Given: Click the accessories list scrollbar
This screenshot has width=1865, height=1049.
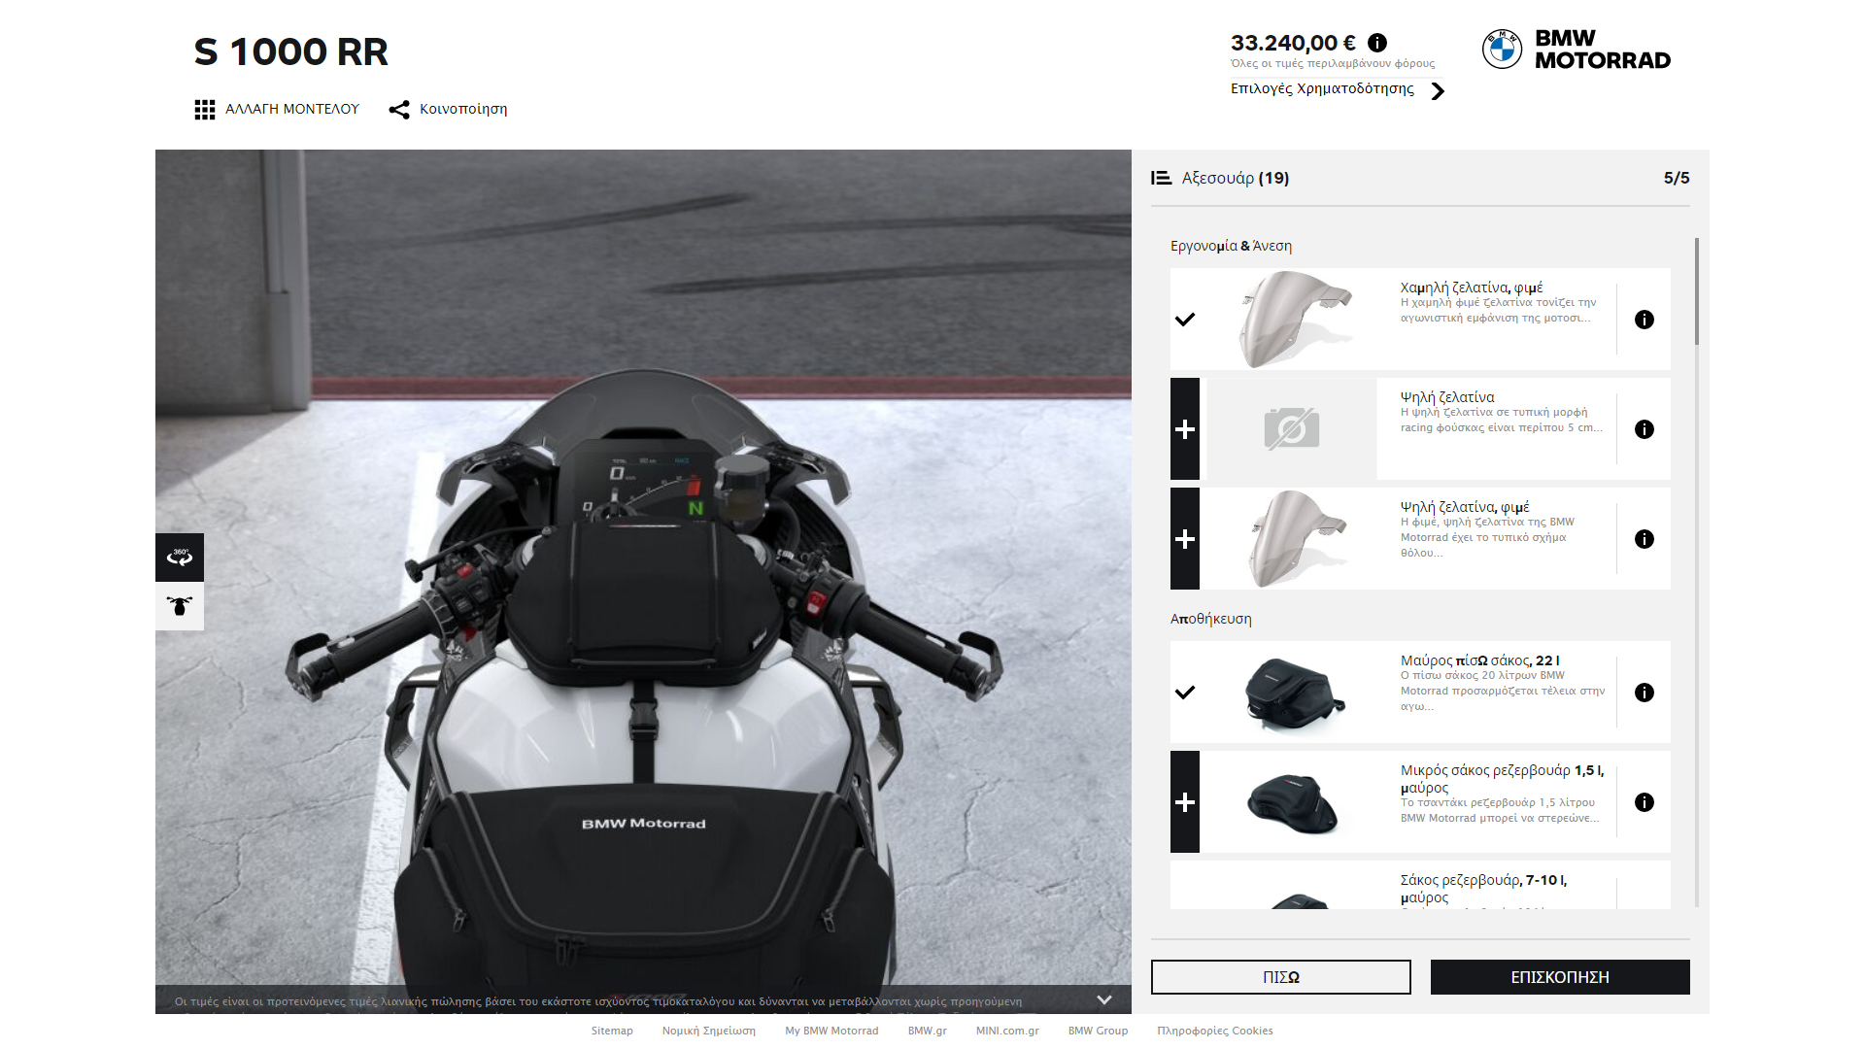Looking at the screenshot, I should 1697,291.
